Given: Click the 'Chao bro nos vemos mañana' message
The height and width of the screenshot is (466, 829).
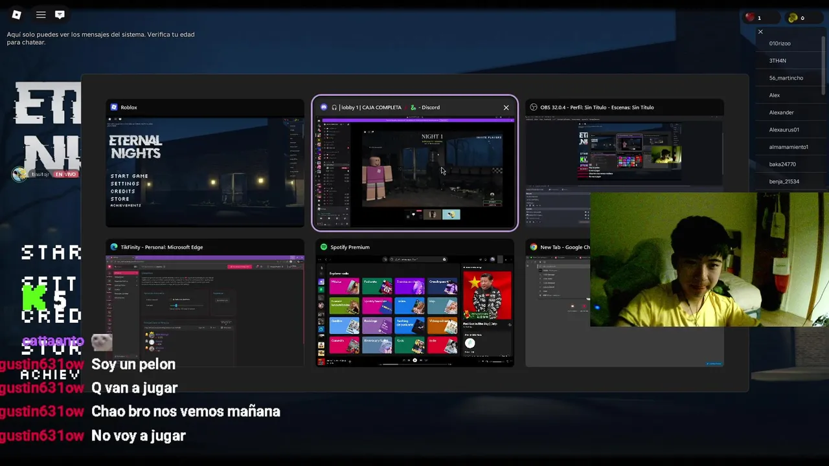Looking at the screenshot, I should point(186,412).
